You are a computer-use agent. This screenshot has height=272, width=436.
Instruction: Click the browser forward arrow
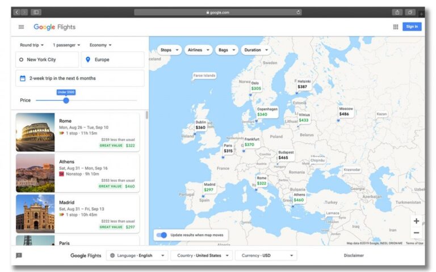[x=24, y=12]
